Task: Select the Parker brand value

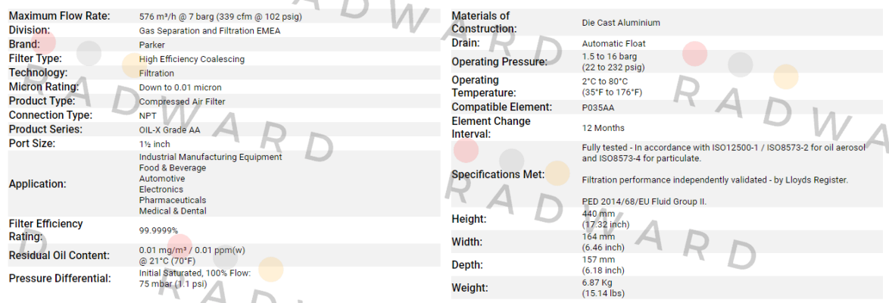Action: tap(151, 45)
